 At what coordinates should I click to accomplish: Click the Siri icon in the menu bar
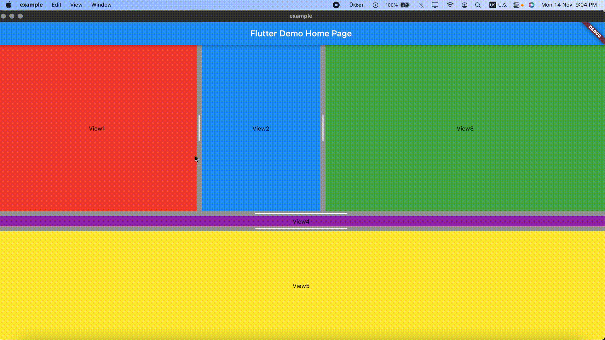click(532, 5)
